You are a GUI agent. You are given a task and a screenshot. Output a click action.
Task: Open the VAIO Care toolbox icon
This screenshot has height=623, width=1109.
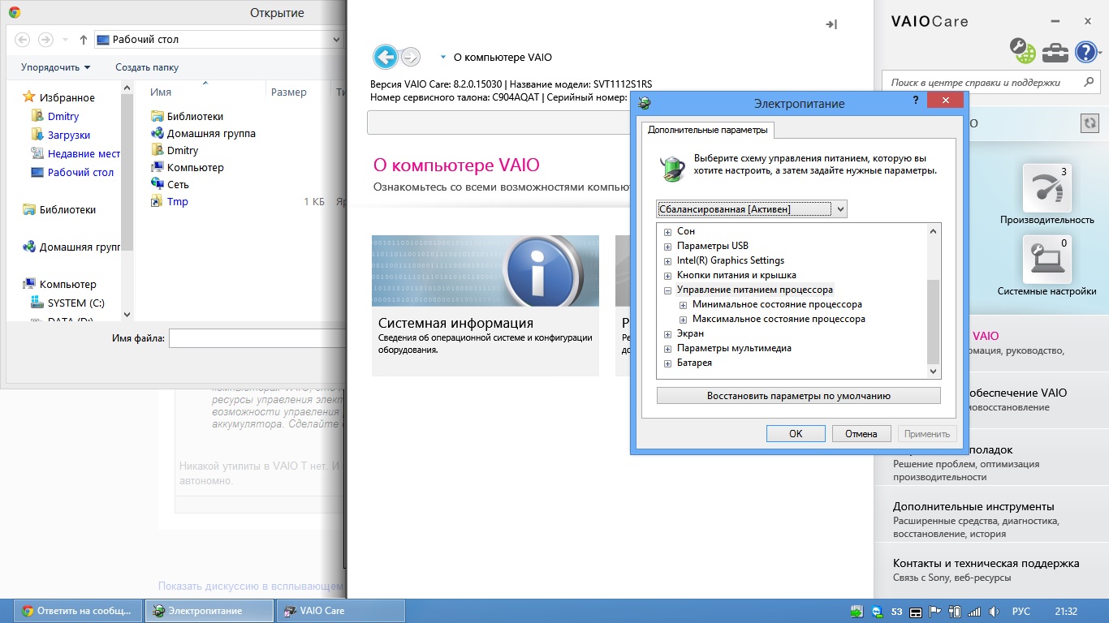click(x=1055, y=52)
